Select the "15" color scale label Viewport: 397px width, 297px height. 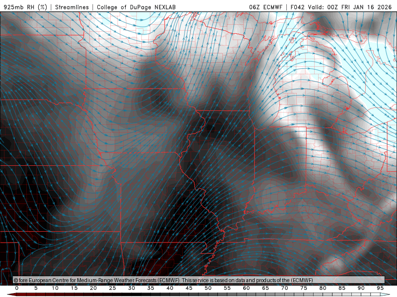click(74, 288)
